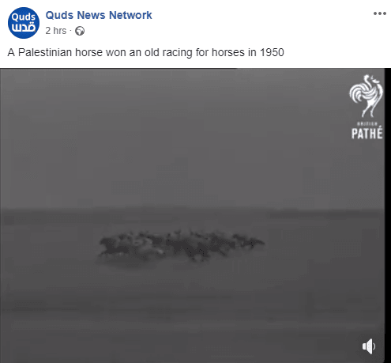
Task: Click the word 'Network' in the page name
Action: click(x=130, y=15)
